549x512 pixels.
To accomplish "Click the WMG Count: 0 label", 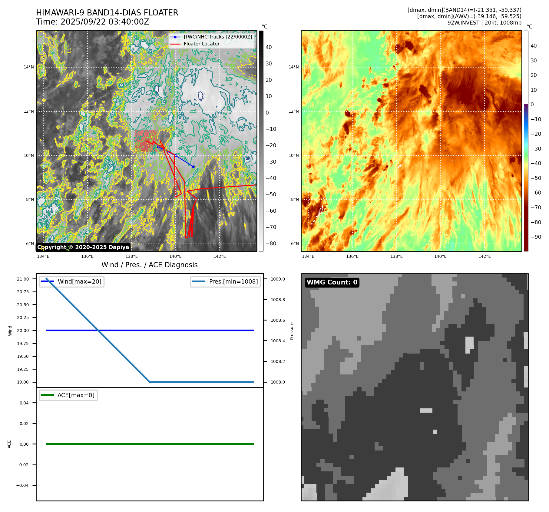I will click(332, 282).
